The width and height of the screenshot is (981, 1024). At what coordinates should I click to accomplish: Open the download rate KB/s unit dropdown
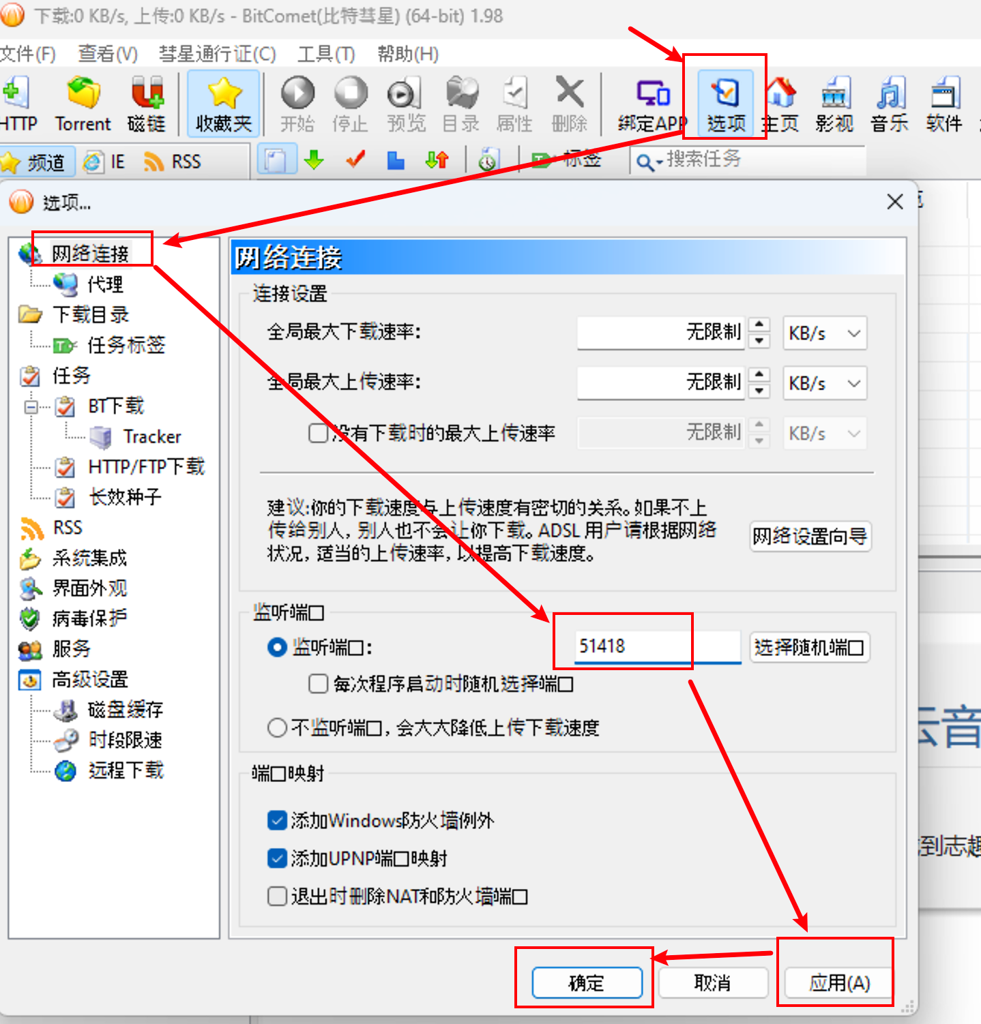click(x=825, y=333)
